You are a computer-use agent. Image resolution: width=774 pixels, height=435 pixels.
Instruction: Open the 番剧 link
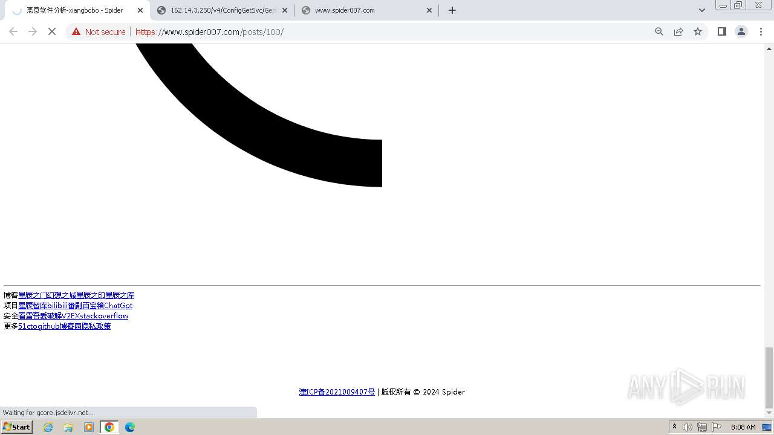click(x=74, y=306)
